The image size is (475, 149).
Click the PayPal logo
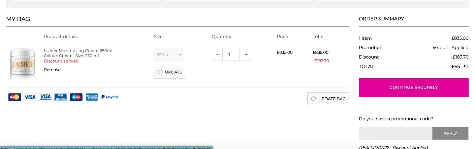pyautogui.click(x=110, y=97)
